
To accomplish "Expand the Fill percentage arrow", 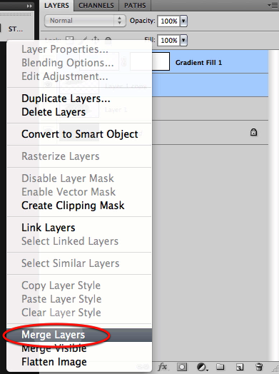I will [183, 40].
